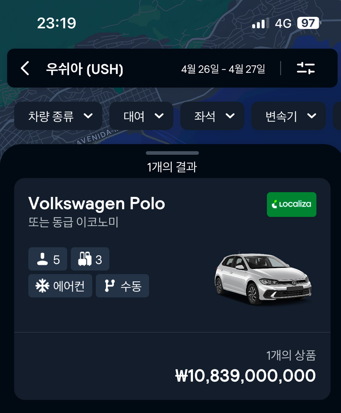The height and width of the screenshot is (413, 341).
Task: Tap the silver Volkswagen Polo car image
Action: coord(263,279)
